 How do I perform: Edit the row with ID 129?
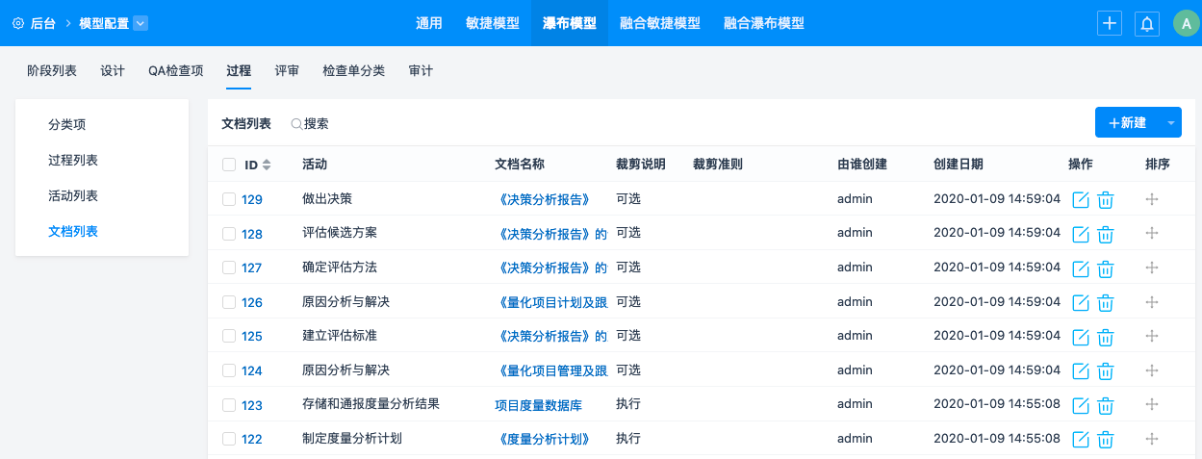(x=1080, y=200)
